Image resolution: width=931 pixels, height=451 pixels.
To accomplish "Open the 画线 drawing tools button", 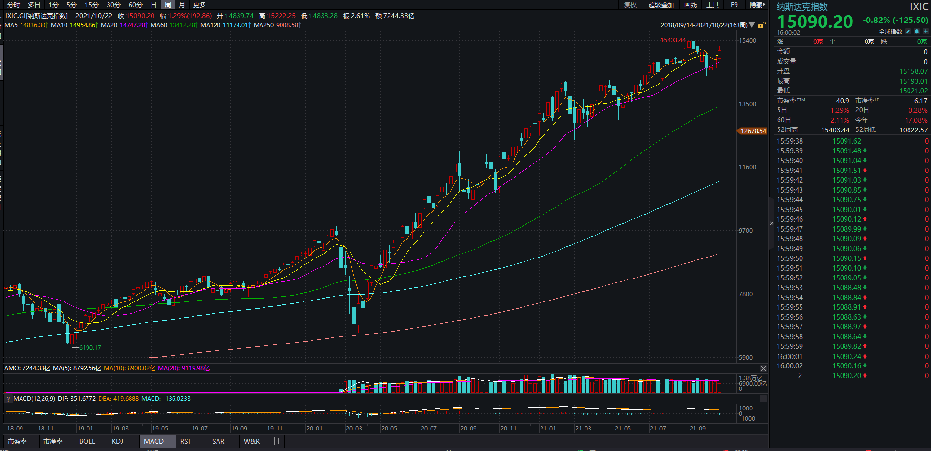I will tap(691, 5).
